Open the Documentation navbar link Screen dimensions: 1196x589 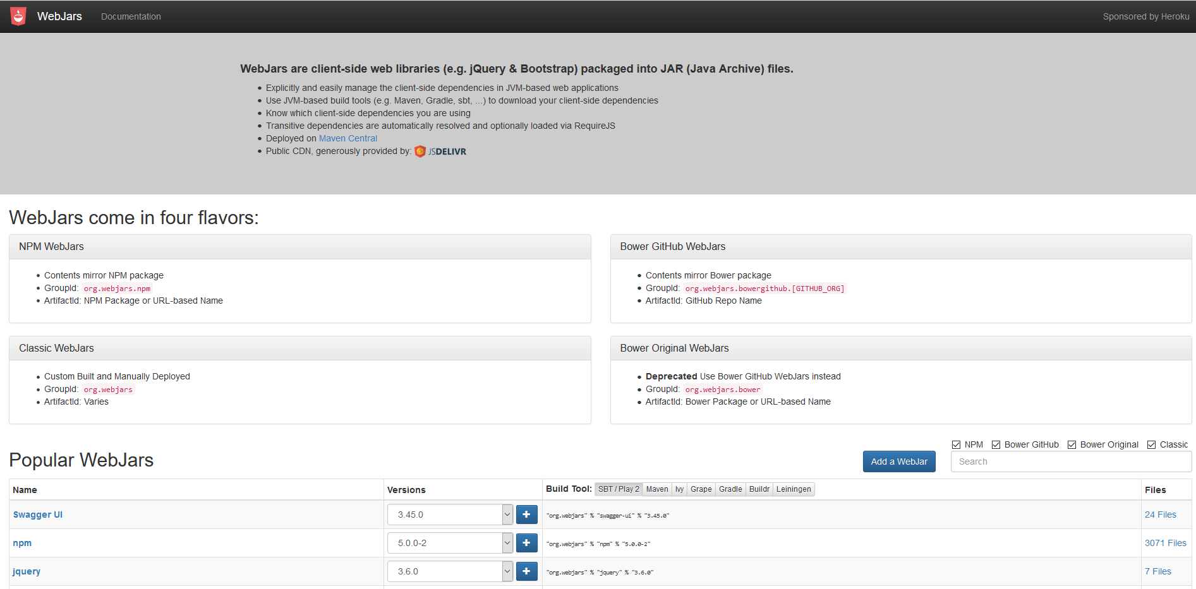tap(131, 16)
